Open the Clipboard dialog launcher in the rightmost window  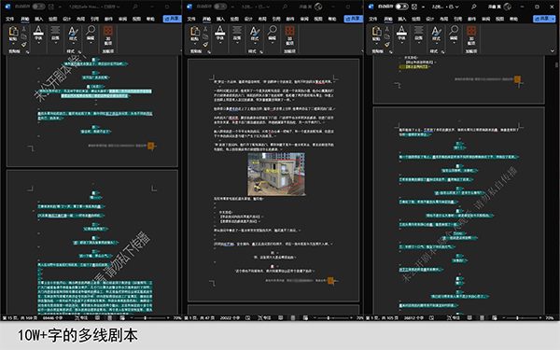[x=391, y=51]
